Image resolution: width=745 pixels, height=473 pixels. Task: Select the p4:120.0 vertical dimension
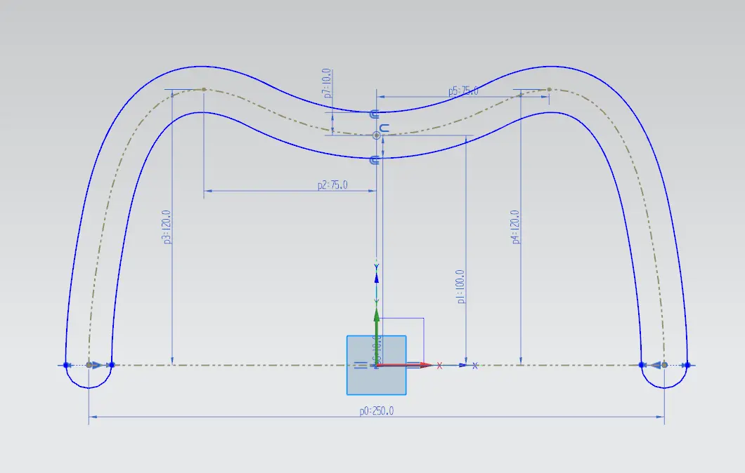pos(515,227)
